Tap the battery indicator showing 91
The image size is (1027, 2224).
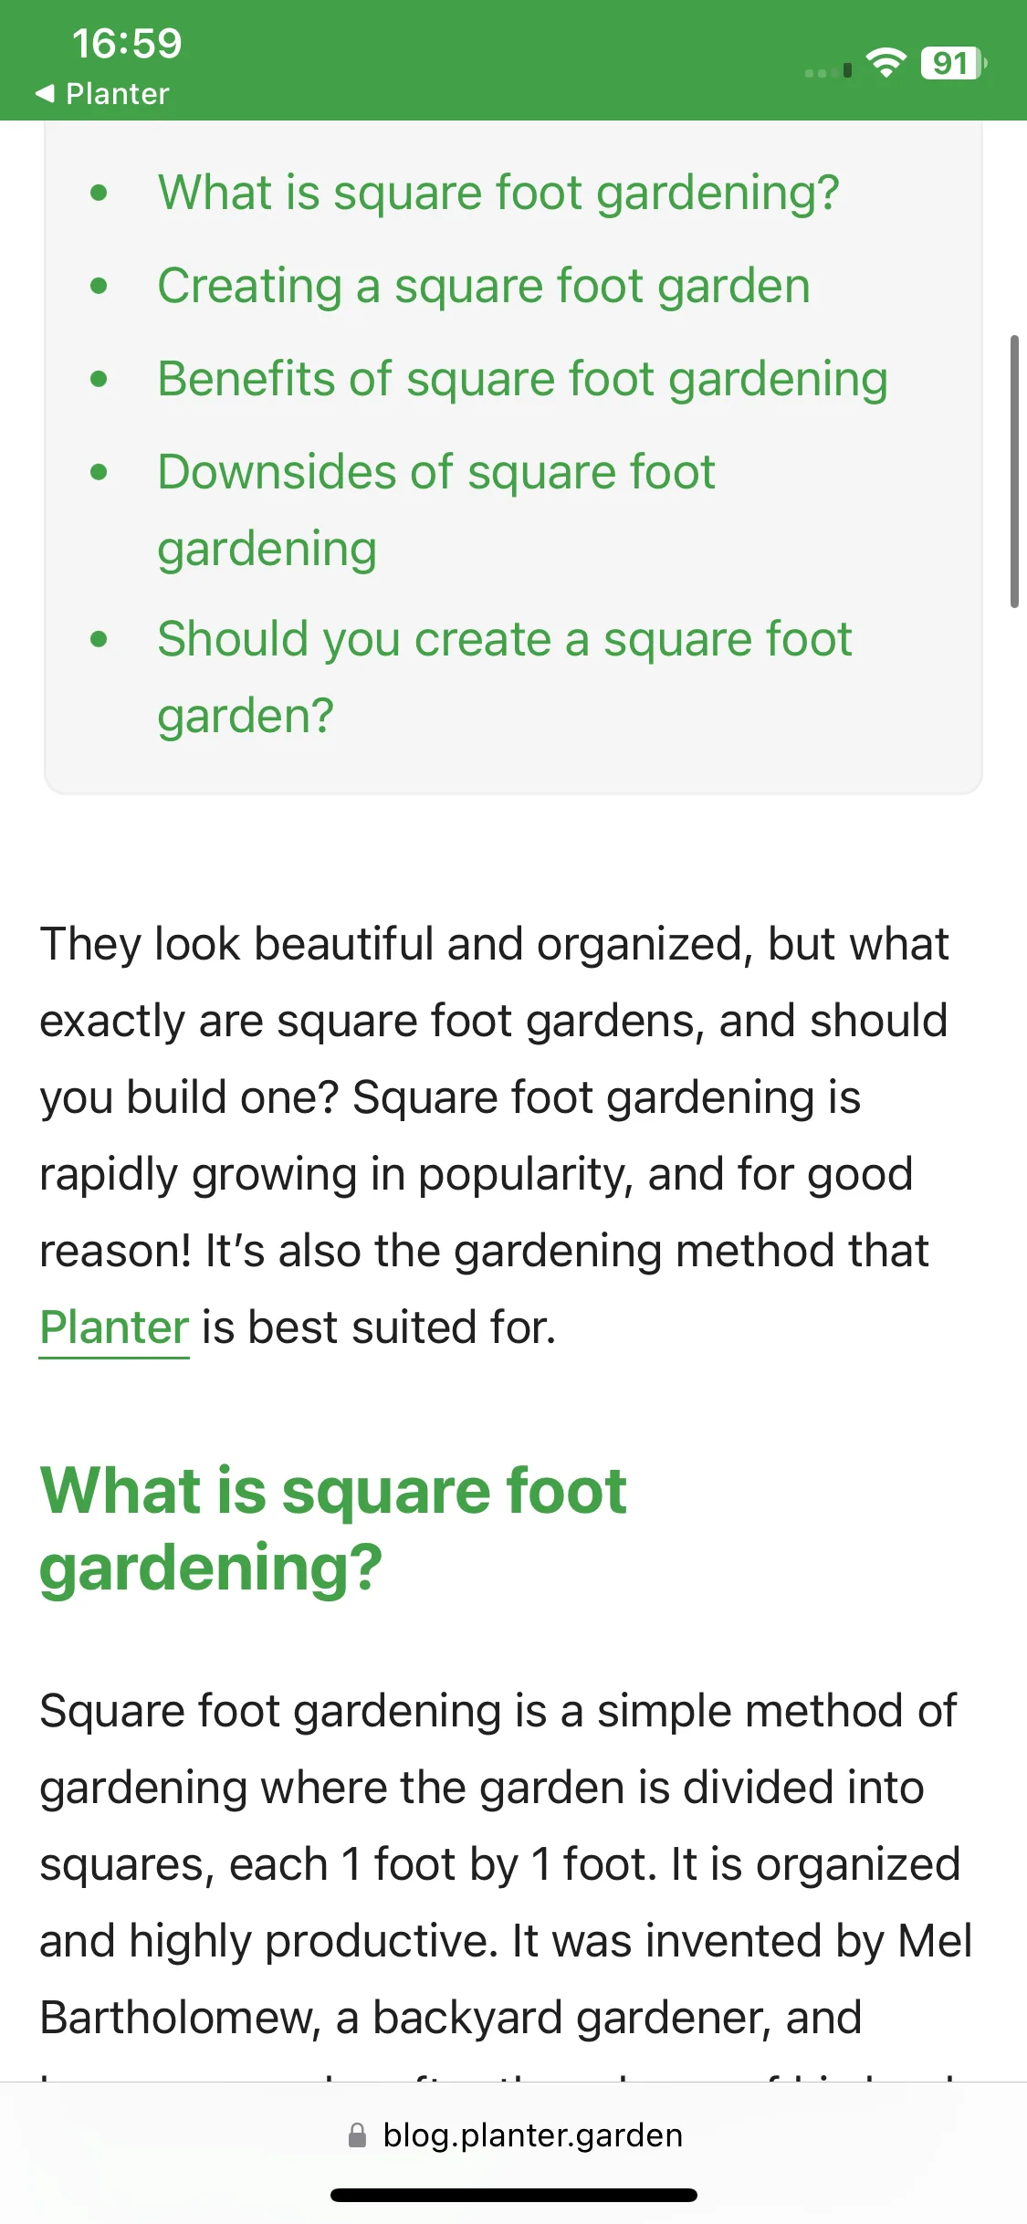954,63
